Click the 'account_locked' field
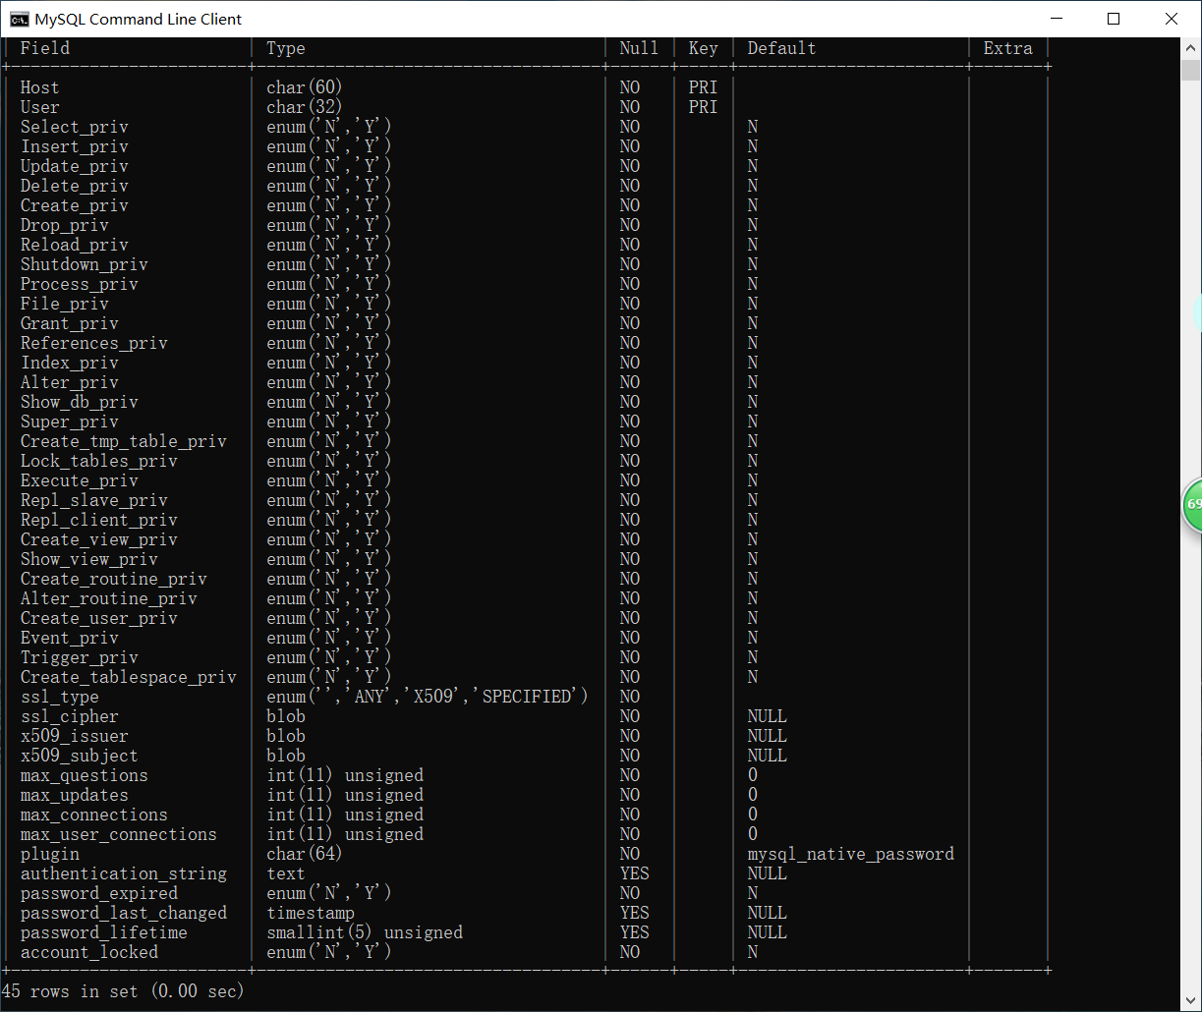Viewport: 1202px width, 1012px height. click(89, 952)
